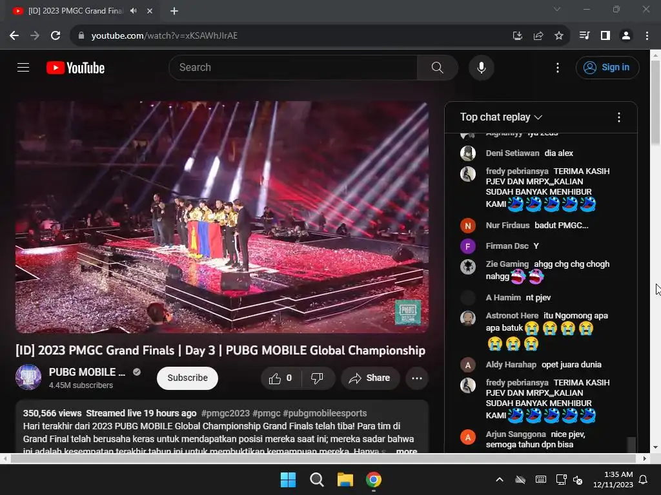661x495 pixels.
Task: Click Chrome icon in taskbar
Action: pyautogui.click(x=374, y=480)
